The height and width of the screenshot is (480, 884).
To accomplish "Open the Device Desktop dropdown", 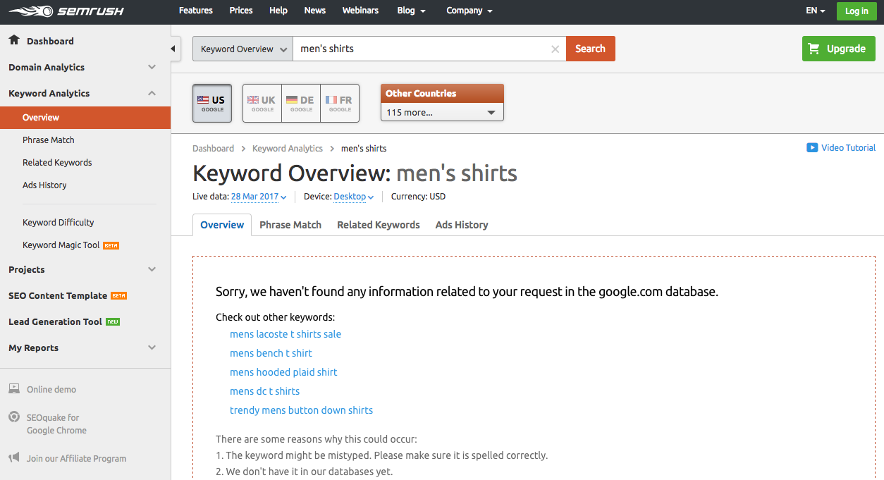I will [354, 197].
